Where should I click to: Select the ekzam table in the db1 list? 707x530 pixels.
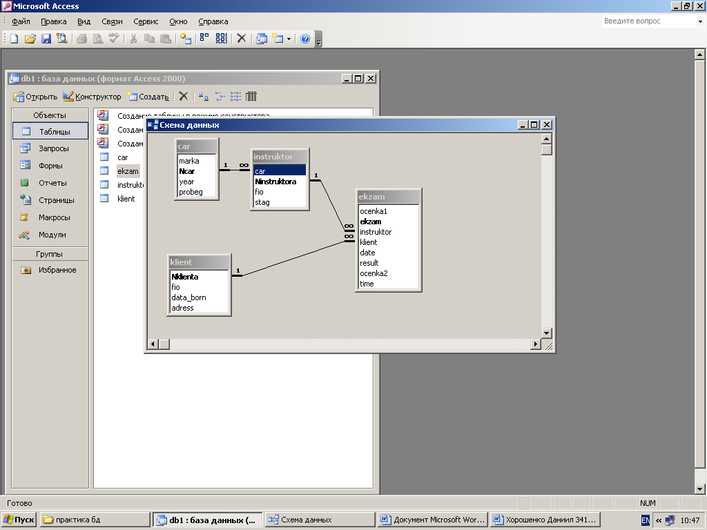tap(128, 171)
